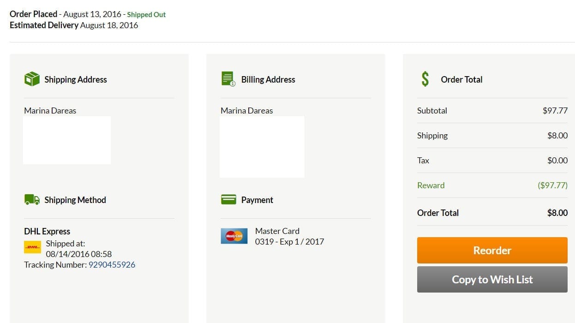This screenshot has height=323, width=575.
Task: Open tracking number 9290455926 link
Action: coord(112,264)
